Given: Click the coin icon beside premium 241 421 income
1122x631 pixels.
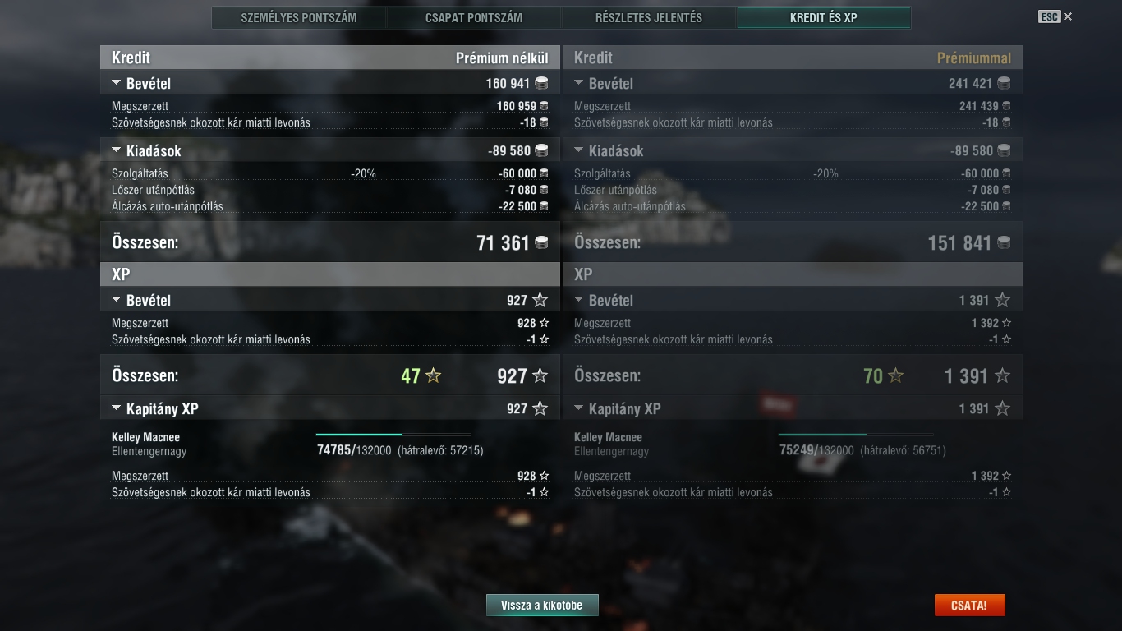Looking at the screenshot, I should [x=1004, y=83].
